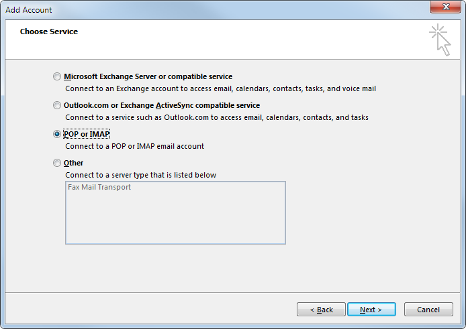466x329 pixels.
Task: Click the "Outlook.com or Exchange ActiveSync compatible service" label
Action: click(x=161, y=106)
